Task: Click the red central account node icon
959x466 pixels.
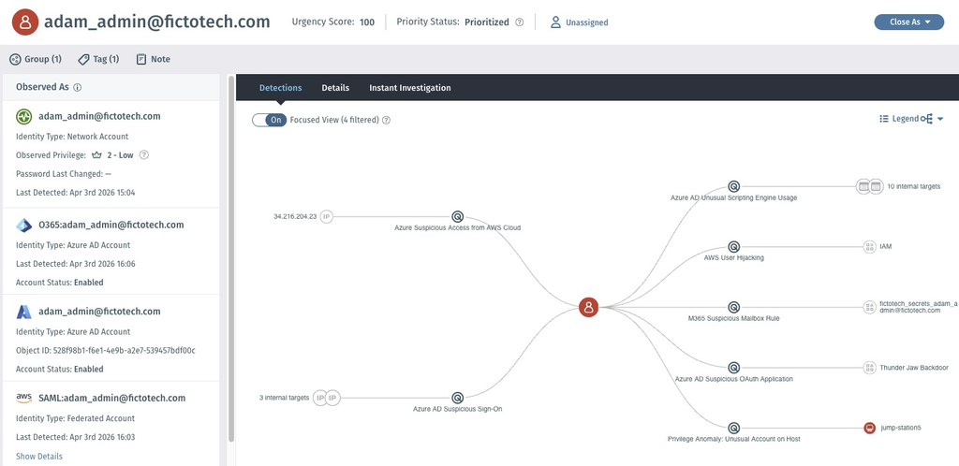Action: (588, 307)
